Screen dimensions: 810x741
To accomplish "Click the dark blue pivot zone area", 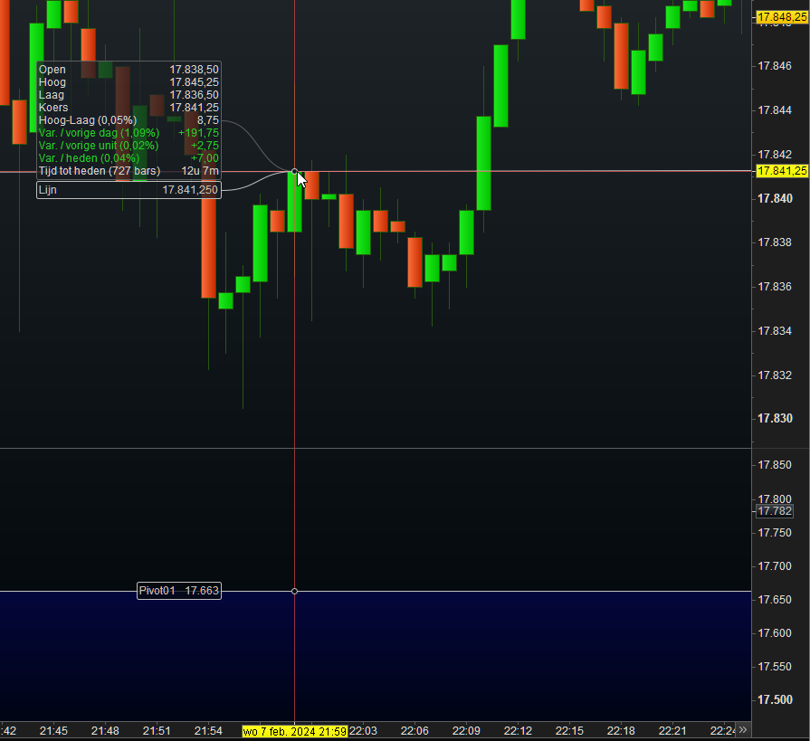I will pos(376,656).
